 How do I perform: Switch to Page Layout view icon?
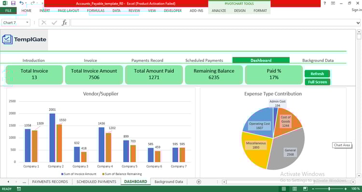point(294,189)
